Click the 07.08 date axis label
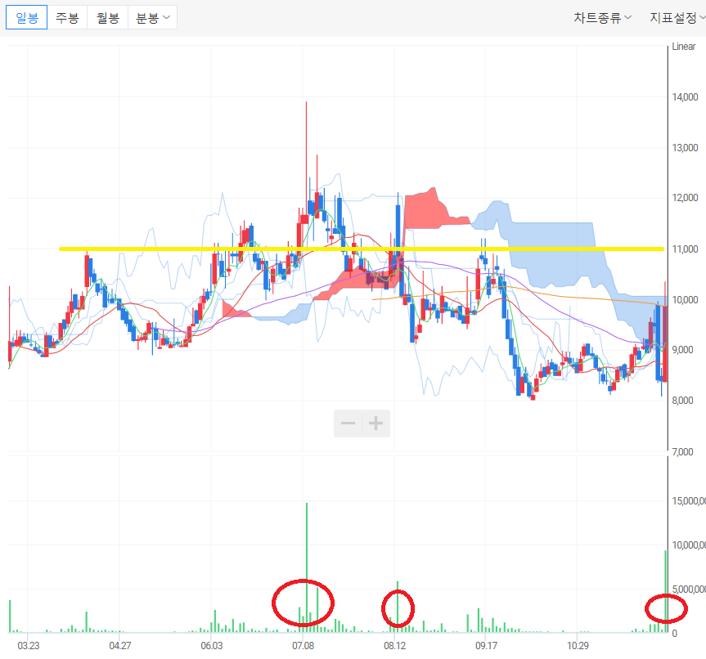 click(303, 645)
